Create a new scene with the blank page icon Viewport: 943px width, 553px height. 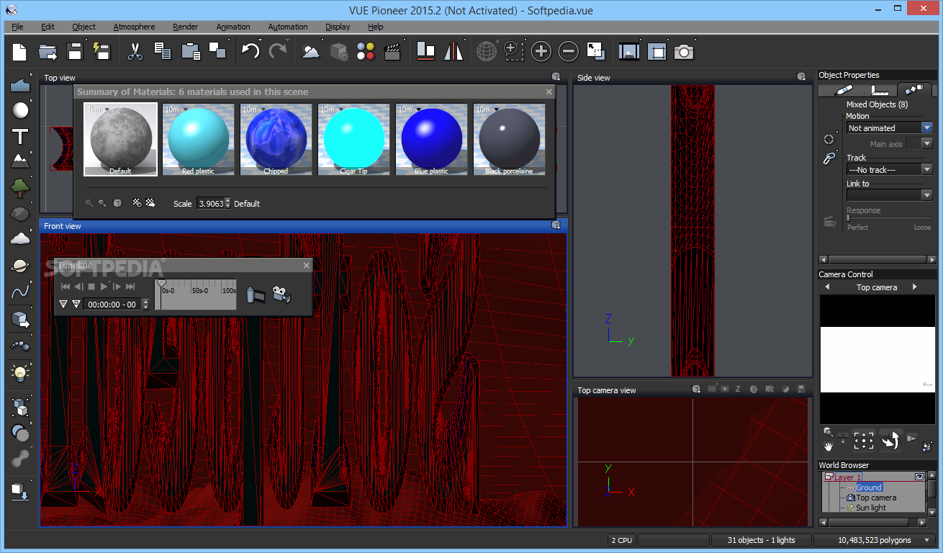[19, 51]
